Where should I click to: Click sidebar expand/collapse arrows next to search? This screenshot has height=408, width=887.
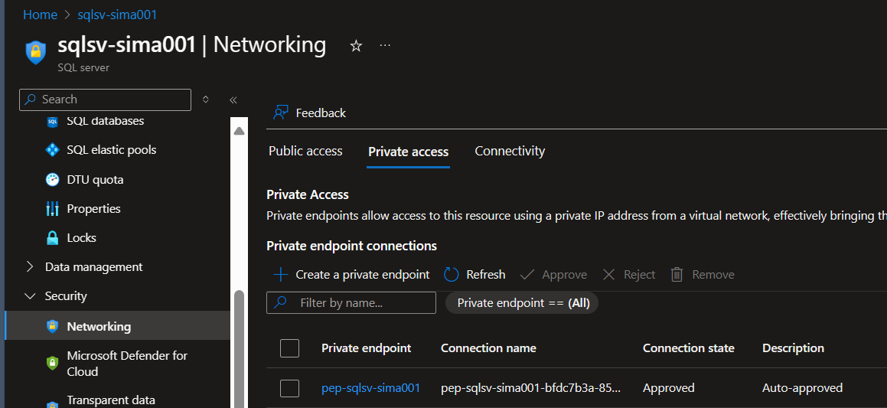[x=206, y=100]
